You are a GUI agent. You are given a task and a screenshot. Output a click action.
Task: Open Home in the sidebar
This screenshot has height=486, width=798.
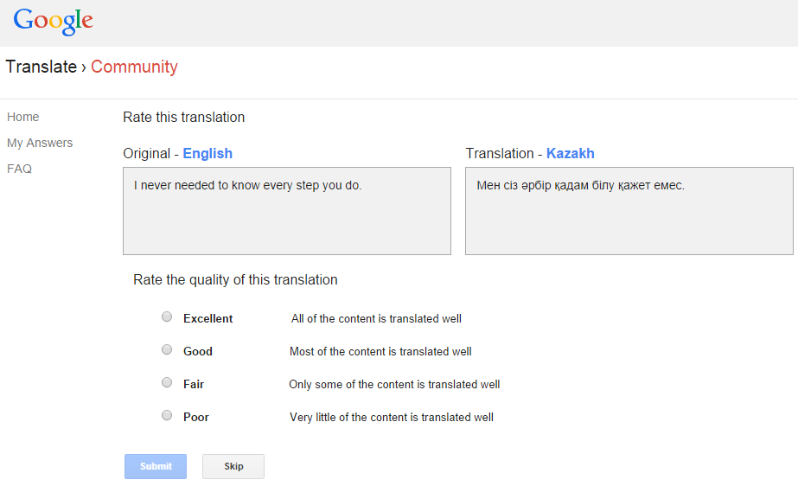click(22, 117)
